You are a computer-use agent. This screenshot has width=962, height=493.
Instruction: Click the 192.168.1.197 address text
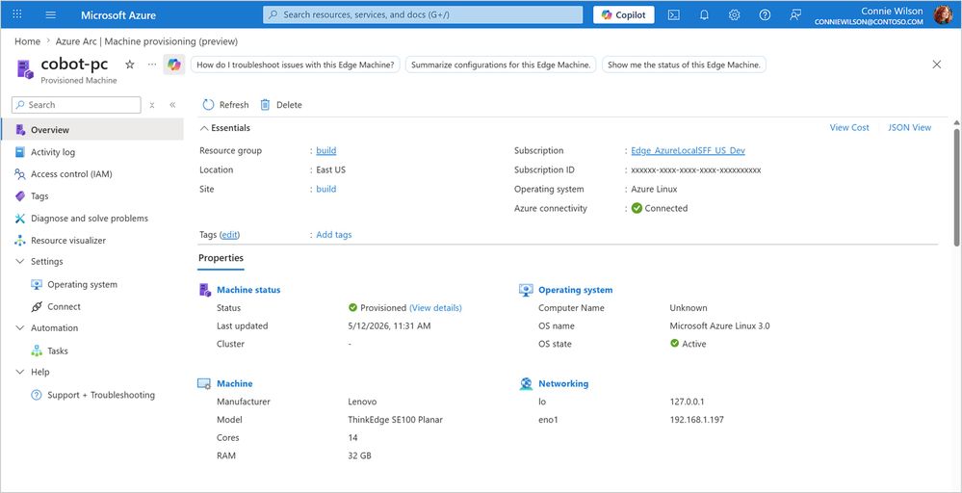pyautogui.click(x=698, y=420)
